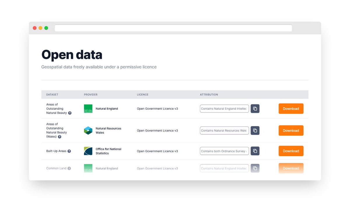Screen dimensions: 350x202
Task: Click the ATTRIBUTION column header
Action: click(x=209, y=95)
